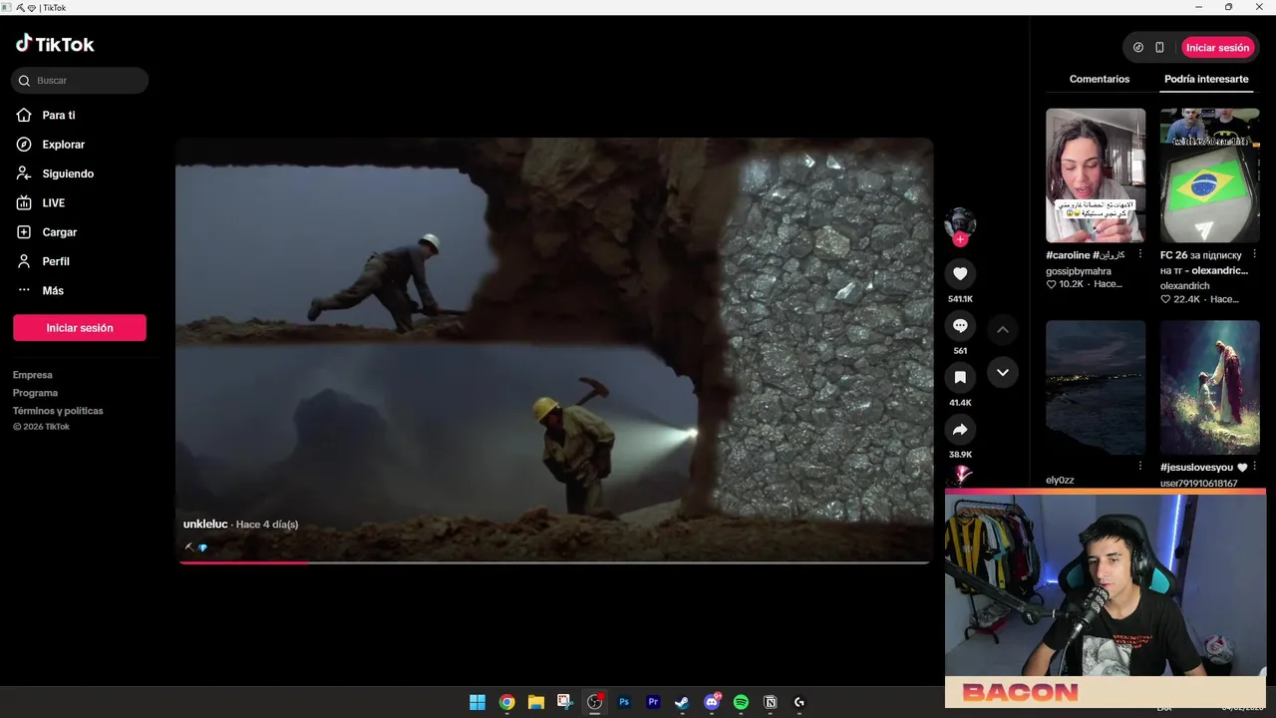The height and width of the screenshot is (718, 1276).
Task: Click the 541.1K likes count
Action: tap(960, 299)
